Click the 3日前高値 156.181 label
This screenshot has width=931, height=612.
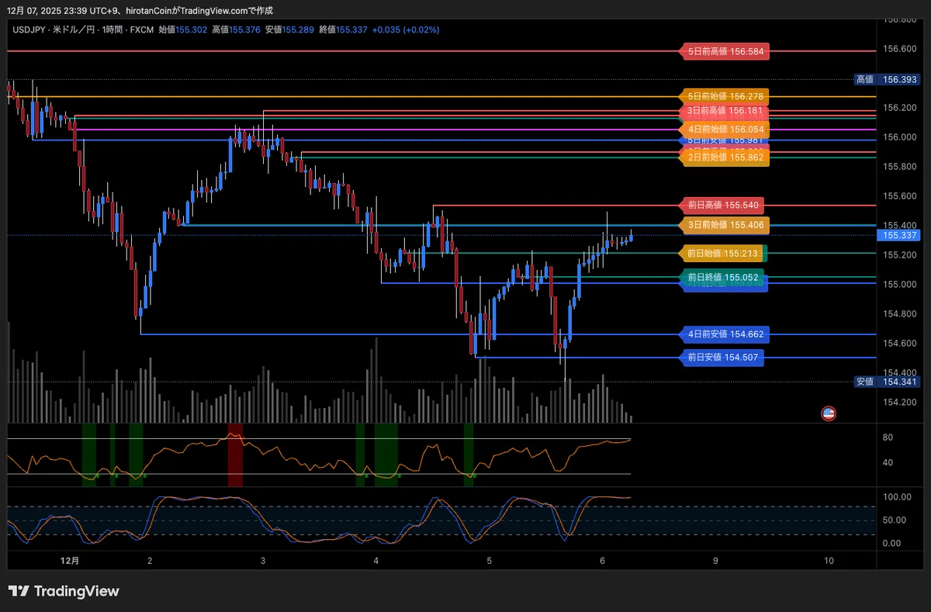725,111
